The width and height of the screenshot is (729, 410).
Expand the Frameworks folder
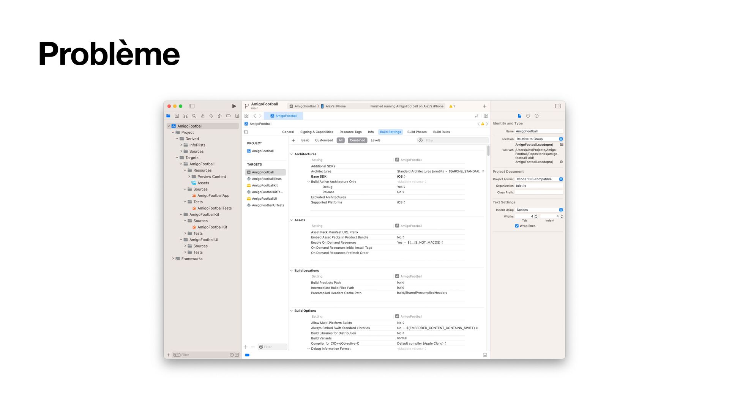coord(173,259)
